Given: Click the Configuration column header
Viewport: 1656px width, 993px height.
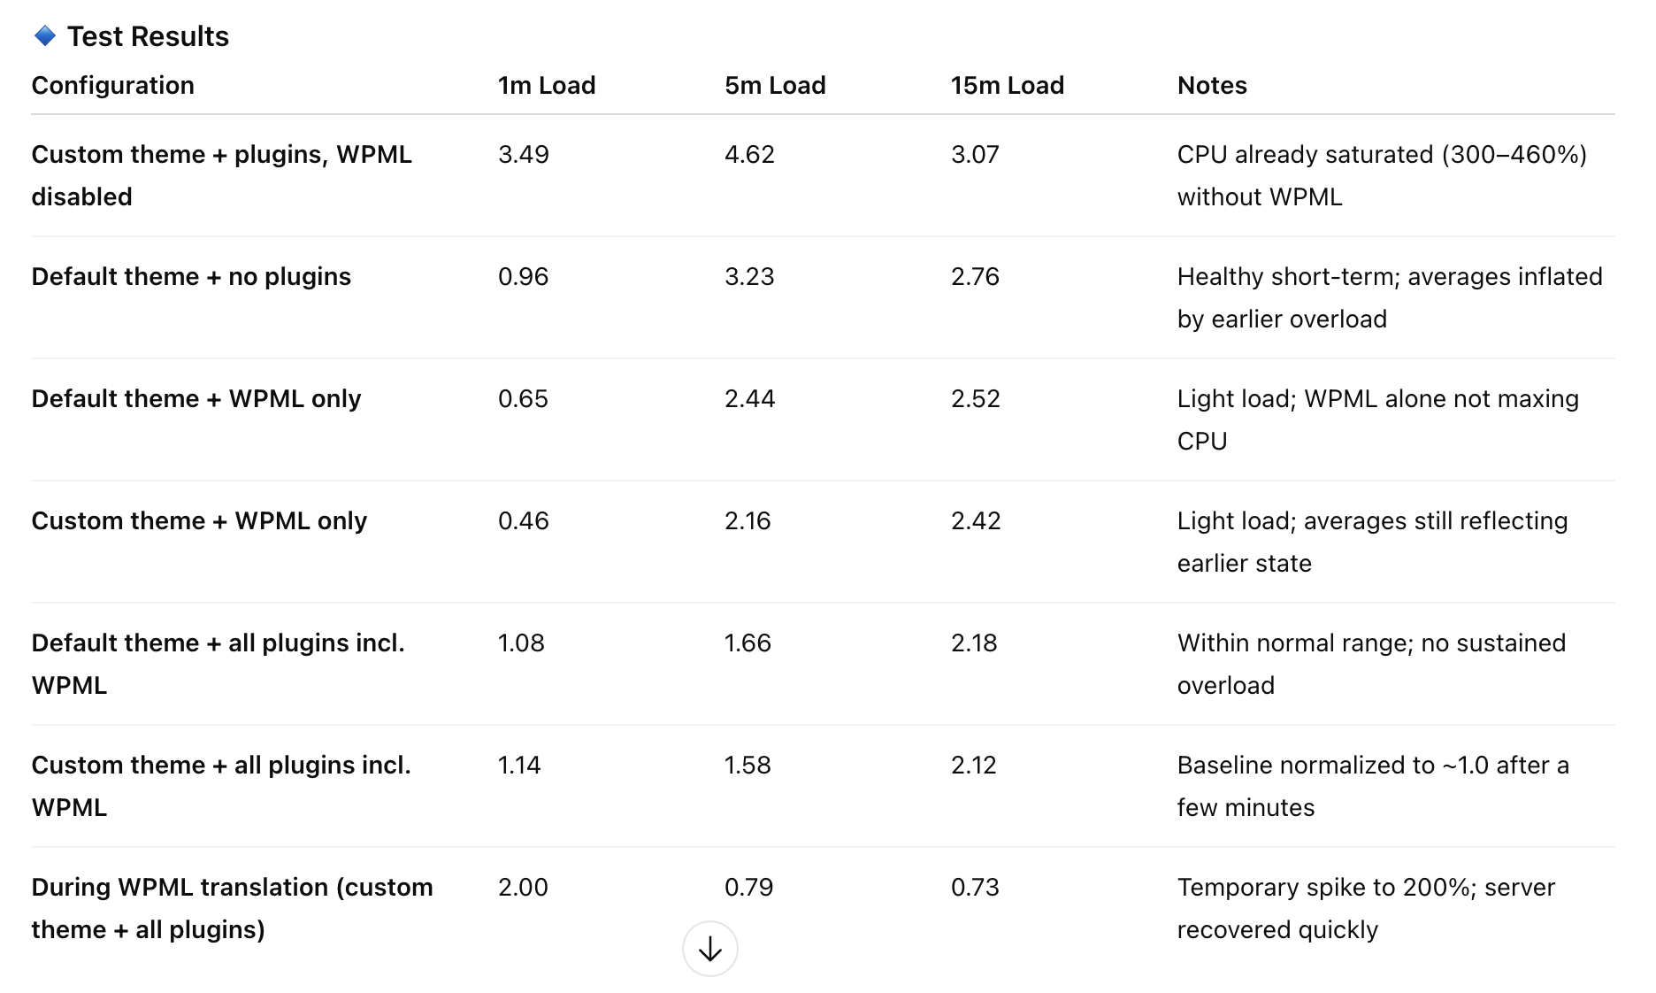Looking at the screenshot, I should [x=112, y=85].
